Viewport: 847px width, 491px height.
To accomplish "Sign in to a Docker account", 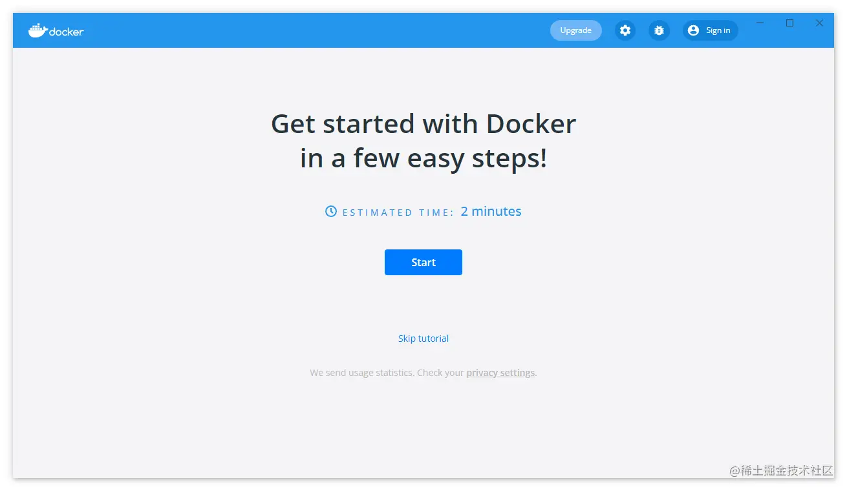I will pos(710,30).
